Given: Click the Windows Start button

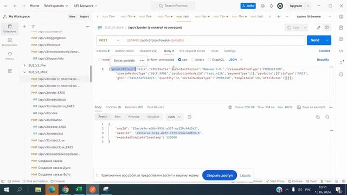Looking at the screenshot, I should pyautogui.click(x=7, y=190).
